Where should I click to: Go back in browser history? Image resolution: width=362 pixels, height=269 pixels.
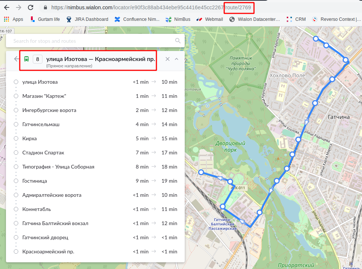click(x=7, y=7)
